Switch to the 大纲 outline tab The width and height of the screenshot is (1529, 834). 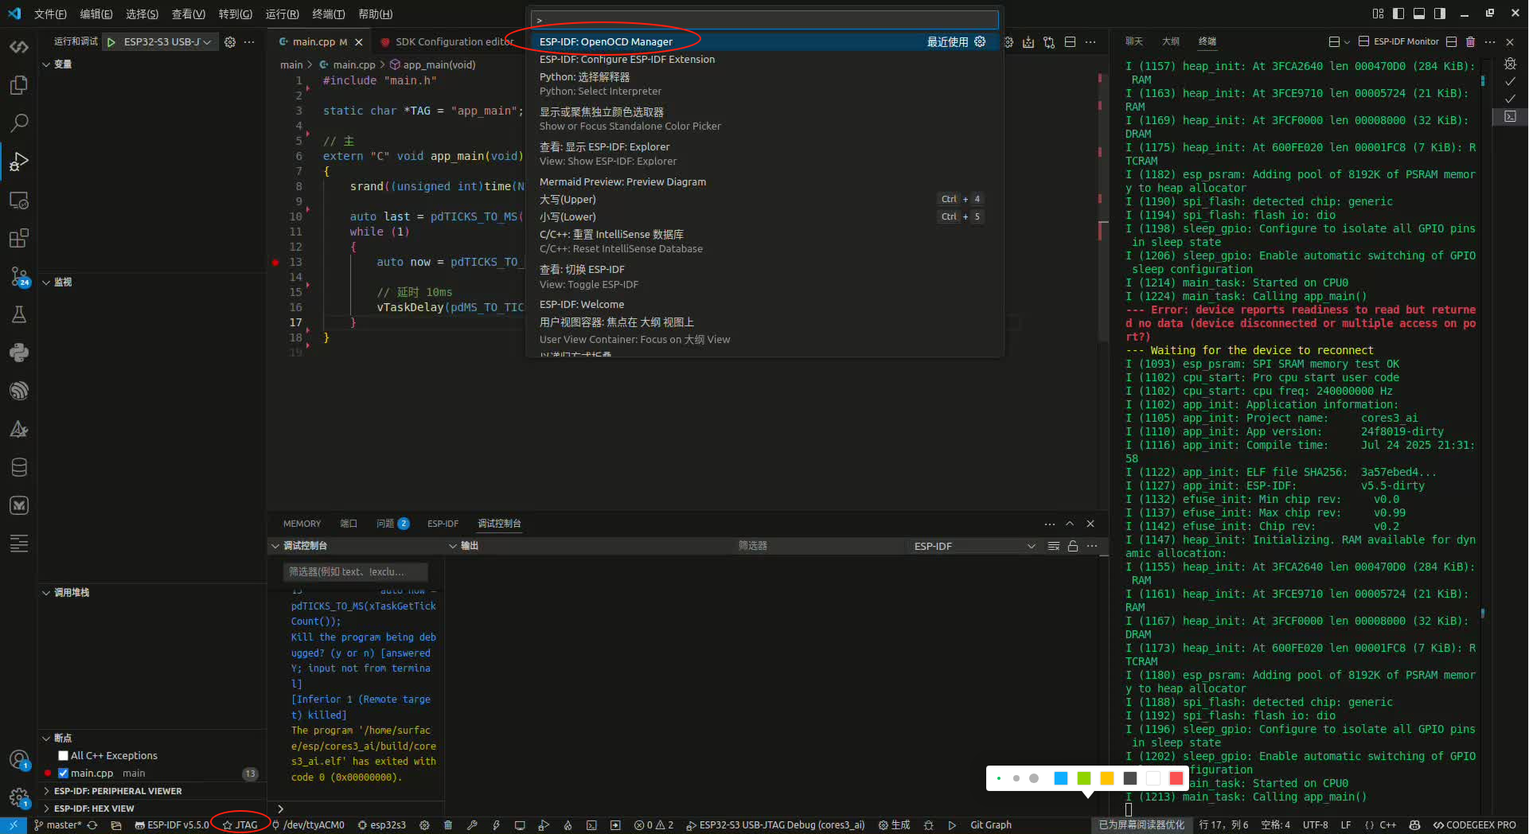[x=1171, y=41]
